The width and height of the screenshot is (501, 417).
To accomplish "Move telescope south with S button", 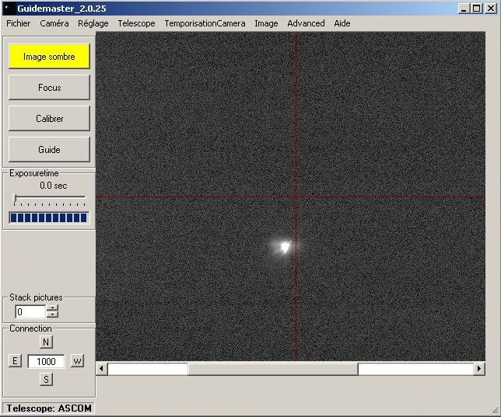I will pos(46,379).
